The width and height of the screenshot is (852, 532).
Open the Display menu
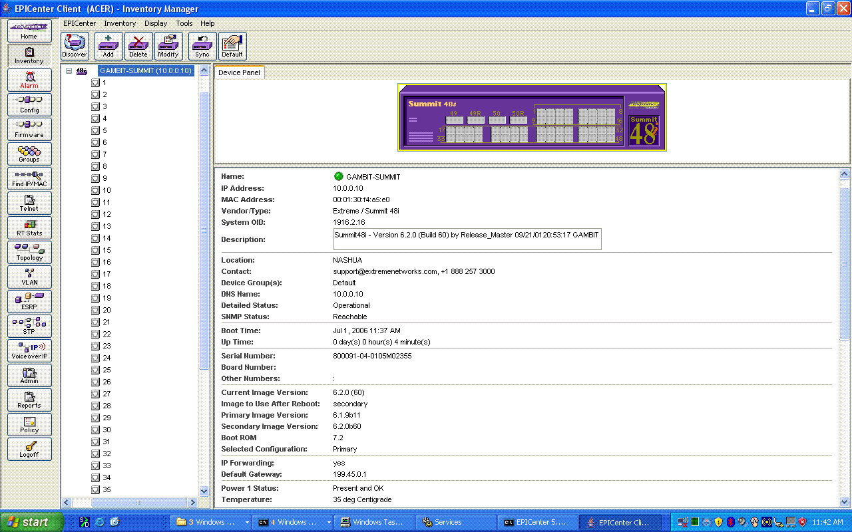point(156,23)
